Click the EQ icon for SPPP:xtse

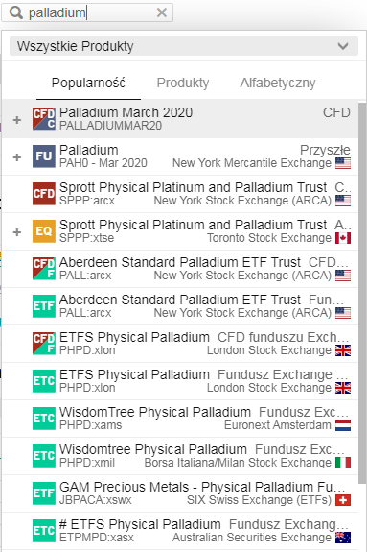coord(44,231)
